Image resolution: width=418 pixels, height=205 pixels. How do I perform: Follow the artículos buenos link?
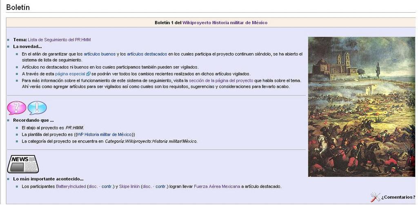[100, 54]
